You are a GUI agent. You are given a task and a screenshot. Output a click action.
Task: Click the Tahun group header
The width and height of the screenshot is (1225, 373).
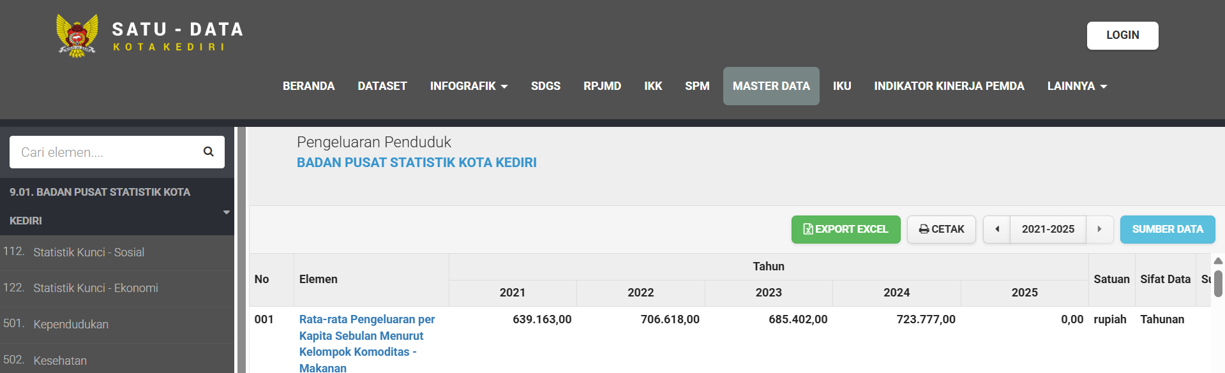click(x=769, y=267)
